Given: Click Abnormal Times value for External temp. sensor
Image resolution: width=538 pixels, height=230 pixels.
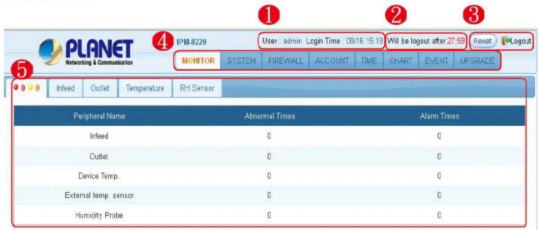Looking at the screenshot, I should tap(269, 196).
